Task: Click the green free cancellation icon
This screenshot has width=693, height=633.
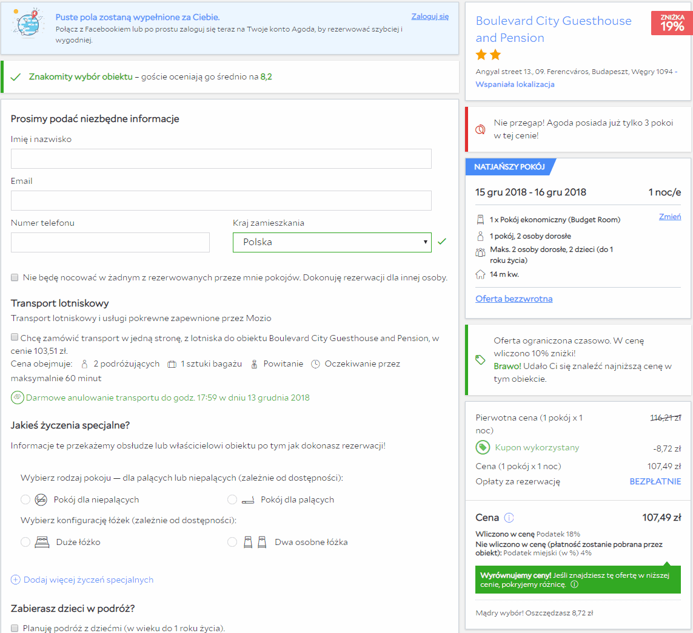Action: click(x=17, y=398)
